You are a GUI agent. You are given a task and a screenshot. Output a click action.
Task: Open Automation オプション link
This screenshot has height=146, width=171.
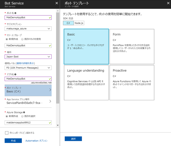(x=36, y=141)
